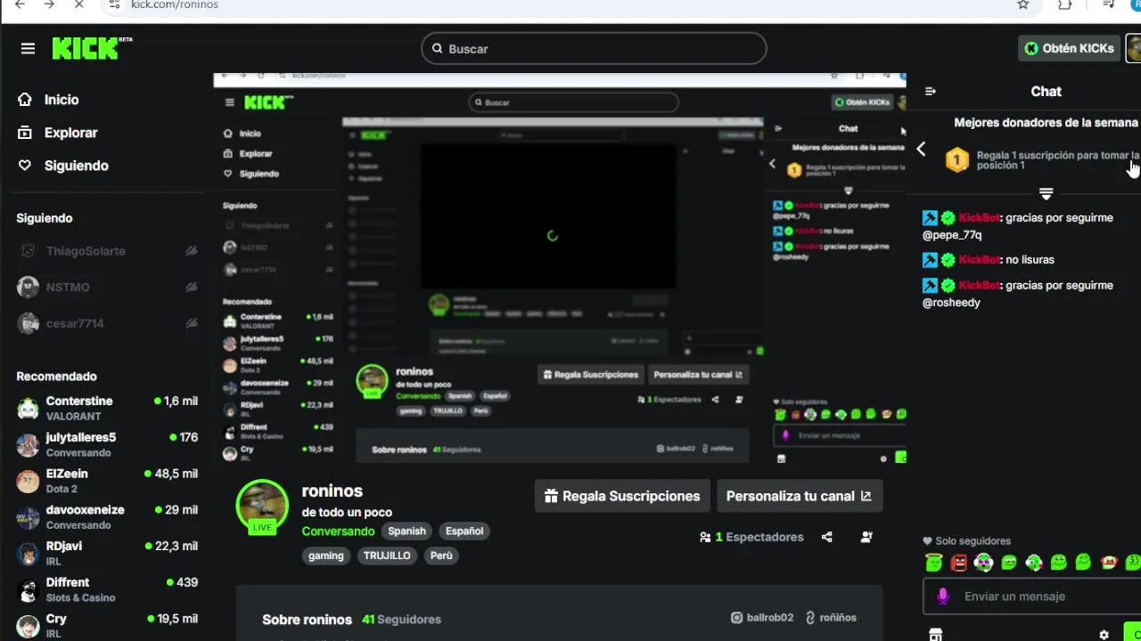Click KickBot name on the @rosheedy message
This screenshot has width=1141, height=641.
point(979,285)
